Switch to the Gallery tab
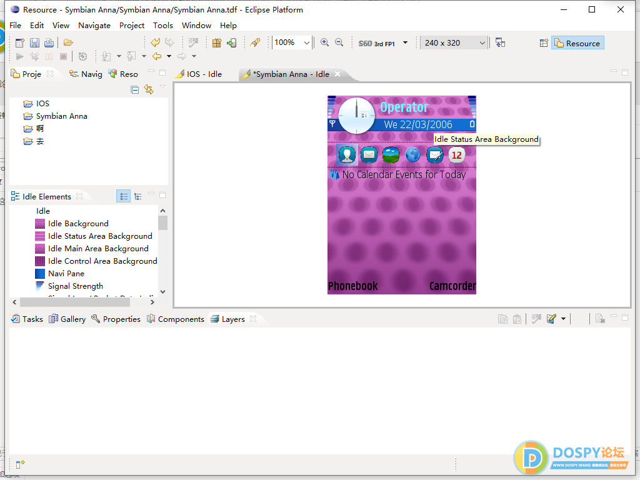640x480 pixels. click(x=67, y=319)
